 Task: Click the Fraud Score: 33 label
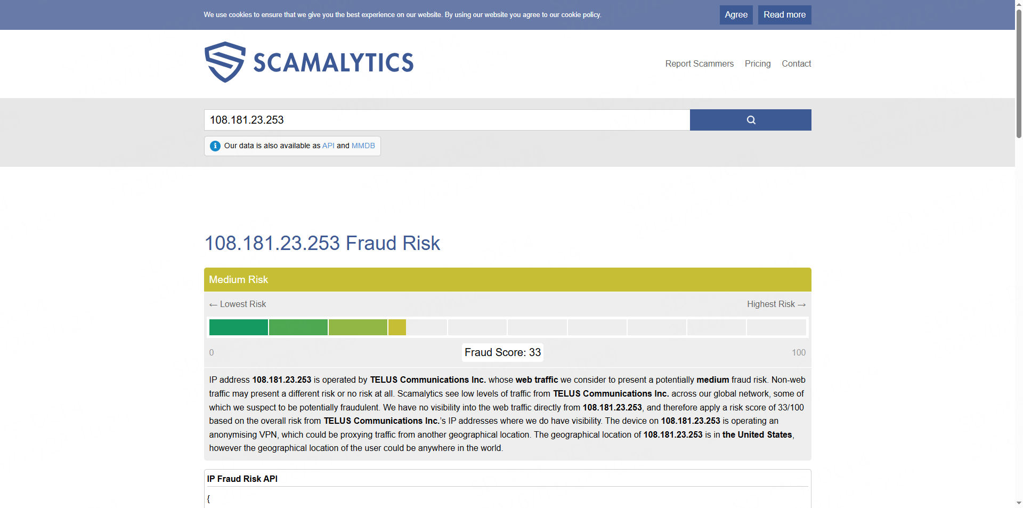coord(502,352)
